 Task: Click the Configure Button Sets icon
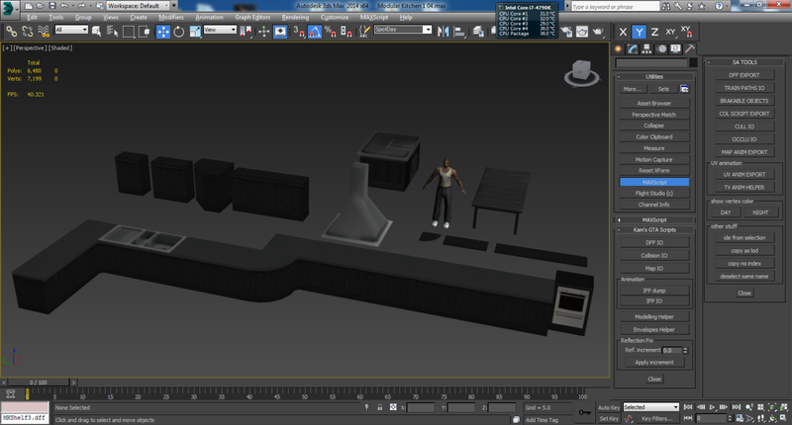[x=683, y=89]
